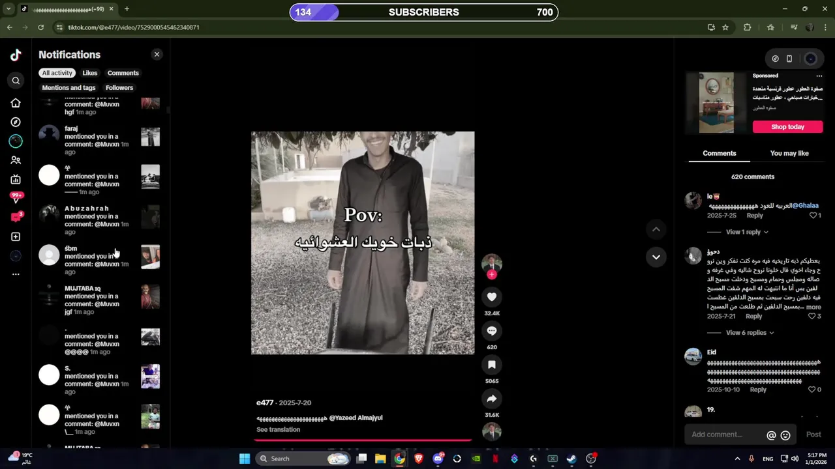Open Chrome tab list dropdown arrow
Viewport: 835px width, 469px height.
(8, 9)
